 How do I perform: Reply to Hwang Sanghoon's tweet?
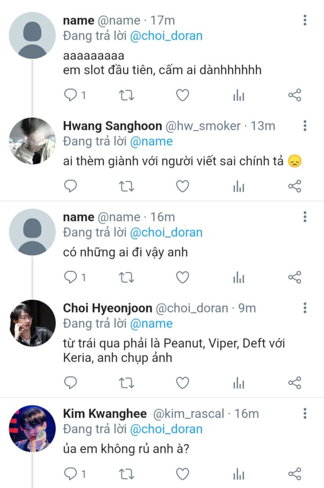pyautogui.click(x=71, y=186)
